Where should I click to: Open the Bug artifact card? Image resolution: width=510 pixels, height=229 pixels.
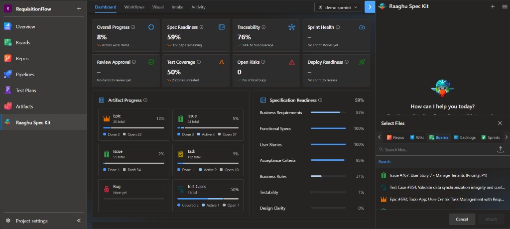(133, 195)
